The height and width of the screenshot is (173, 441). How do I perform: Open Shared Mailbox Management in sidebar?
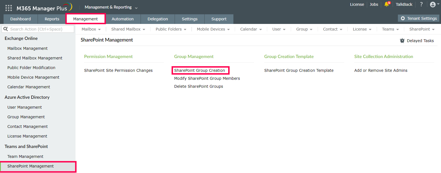[35, 58]
